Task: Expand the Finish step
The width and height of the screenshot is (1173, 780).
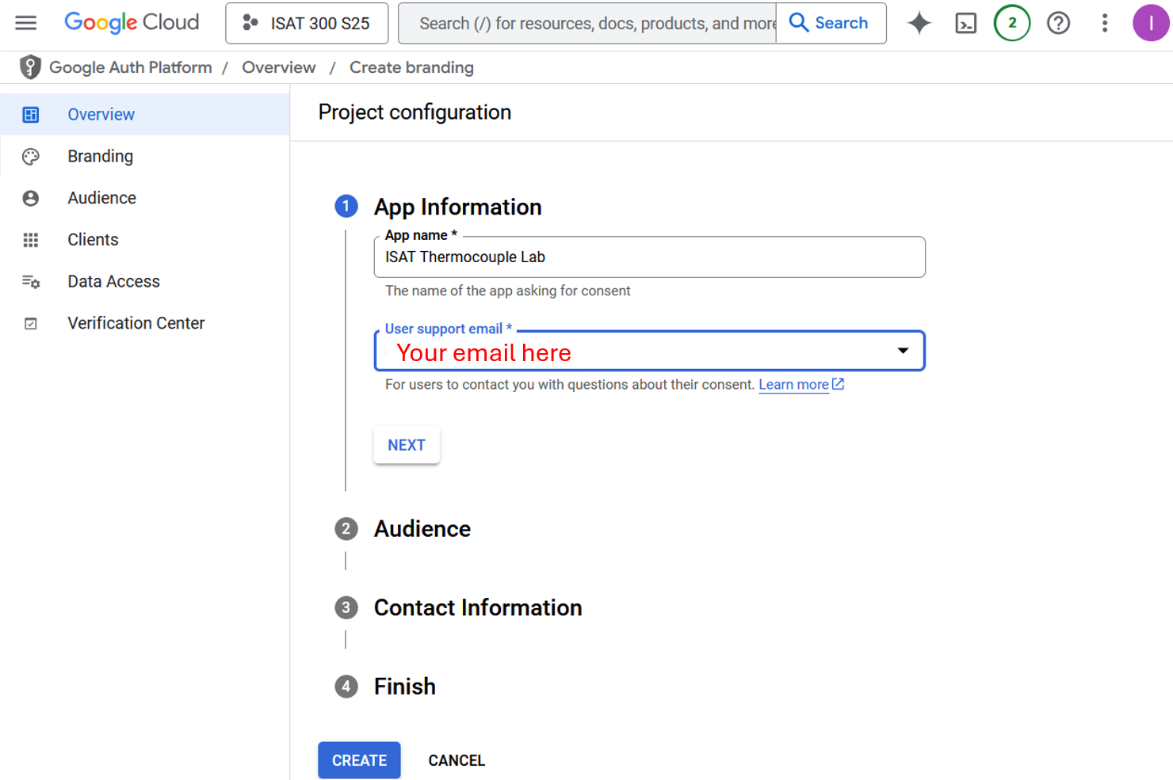Action: pyautogui.click(x=404, y=686)
